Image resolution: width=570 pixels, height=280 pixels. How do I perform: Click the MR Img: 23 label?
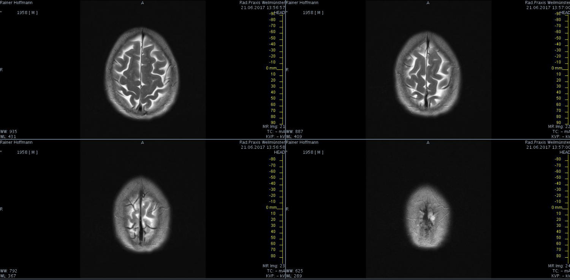click(273, 266)
